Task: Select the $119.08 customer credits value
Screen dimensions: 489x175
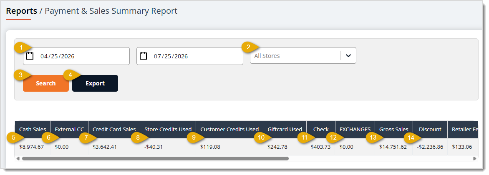Action: coord(210,147)
